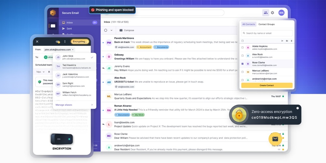The height and width of the screenshot is (163, 326).
Task: Click the 9+ unread badge on Inbox
Action: click(x=95, y=22)
